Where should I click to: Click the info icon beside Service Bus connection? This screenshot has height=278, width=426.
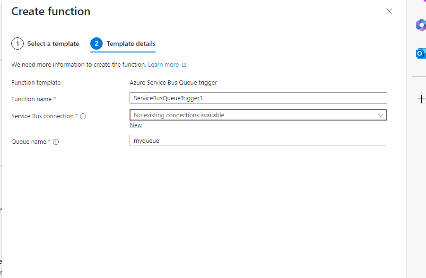point(83,116)
